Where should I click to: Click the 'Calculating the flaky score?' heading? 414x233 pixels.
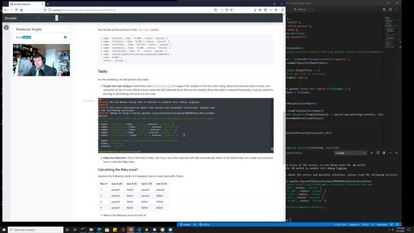(118, 170)
